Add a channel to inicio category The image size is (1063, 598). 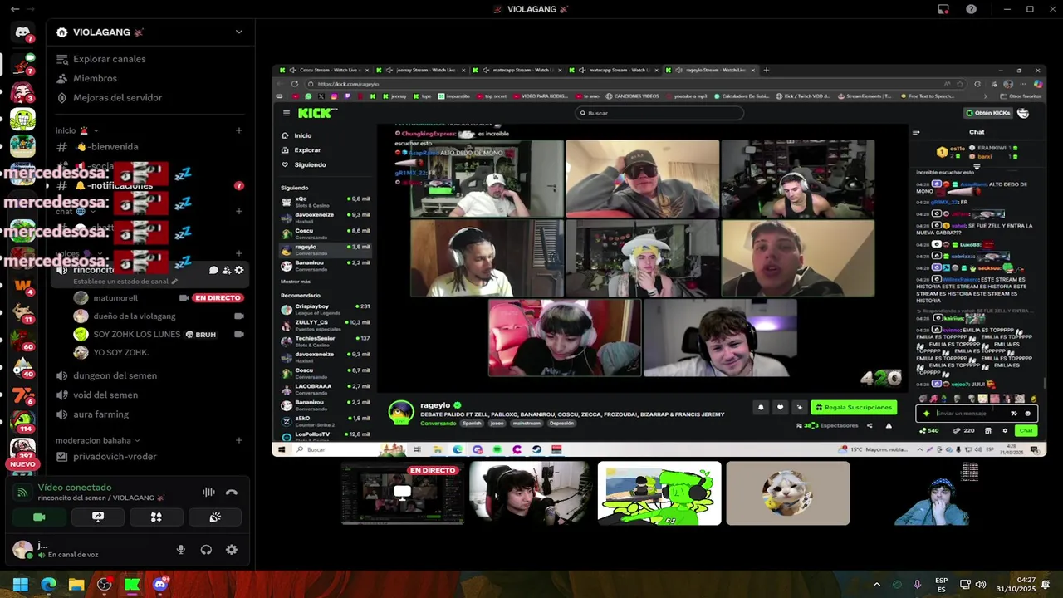pos(239,130)
